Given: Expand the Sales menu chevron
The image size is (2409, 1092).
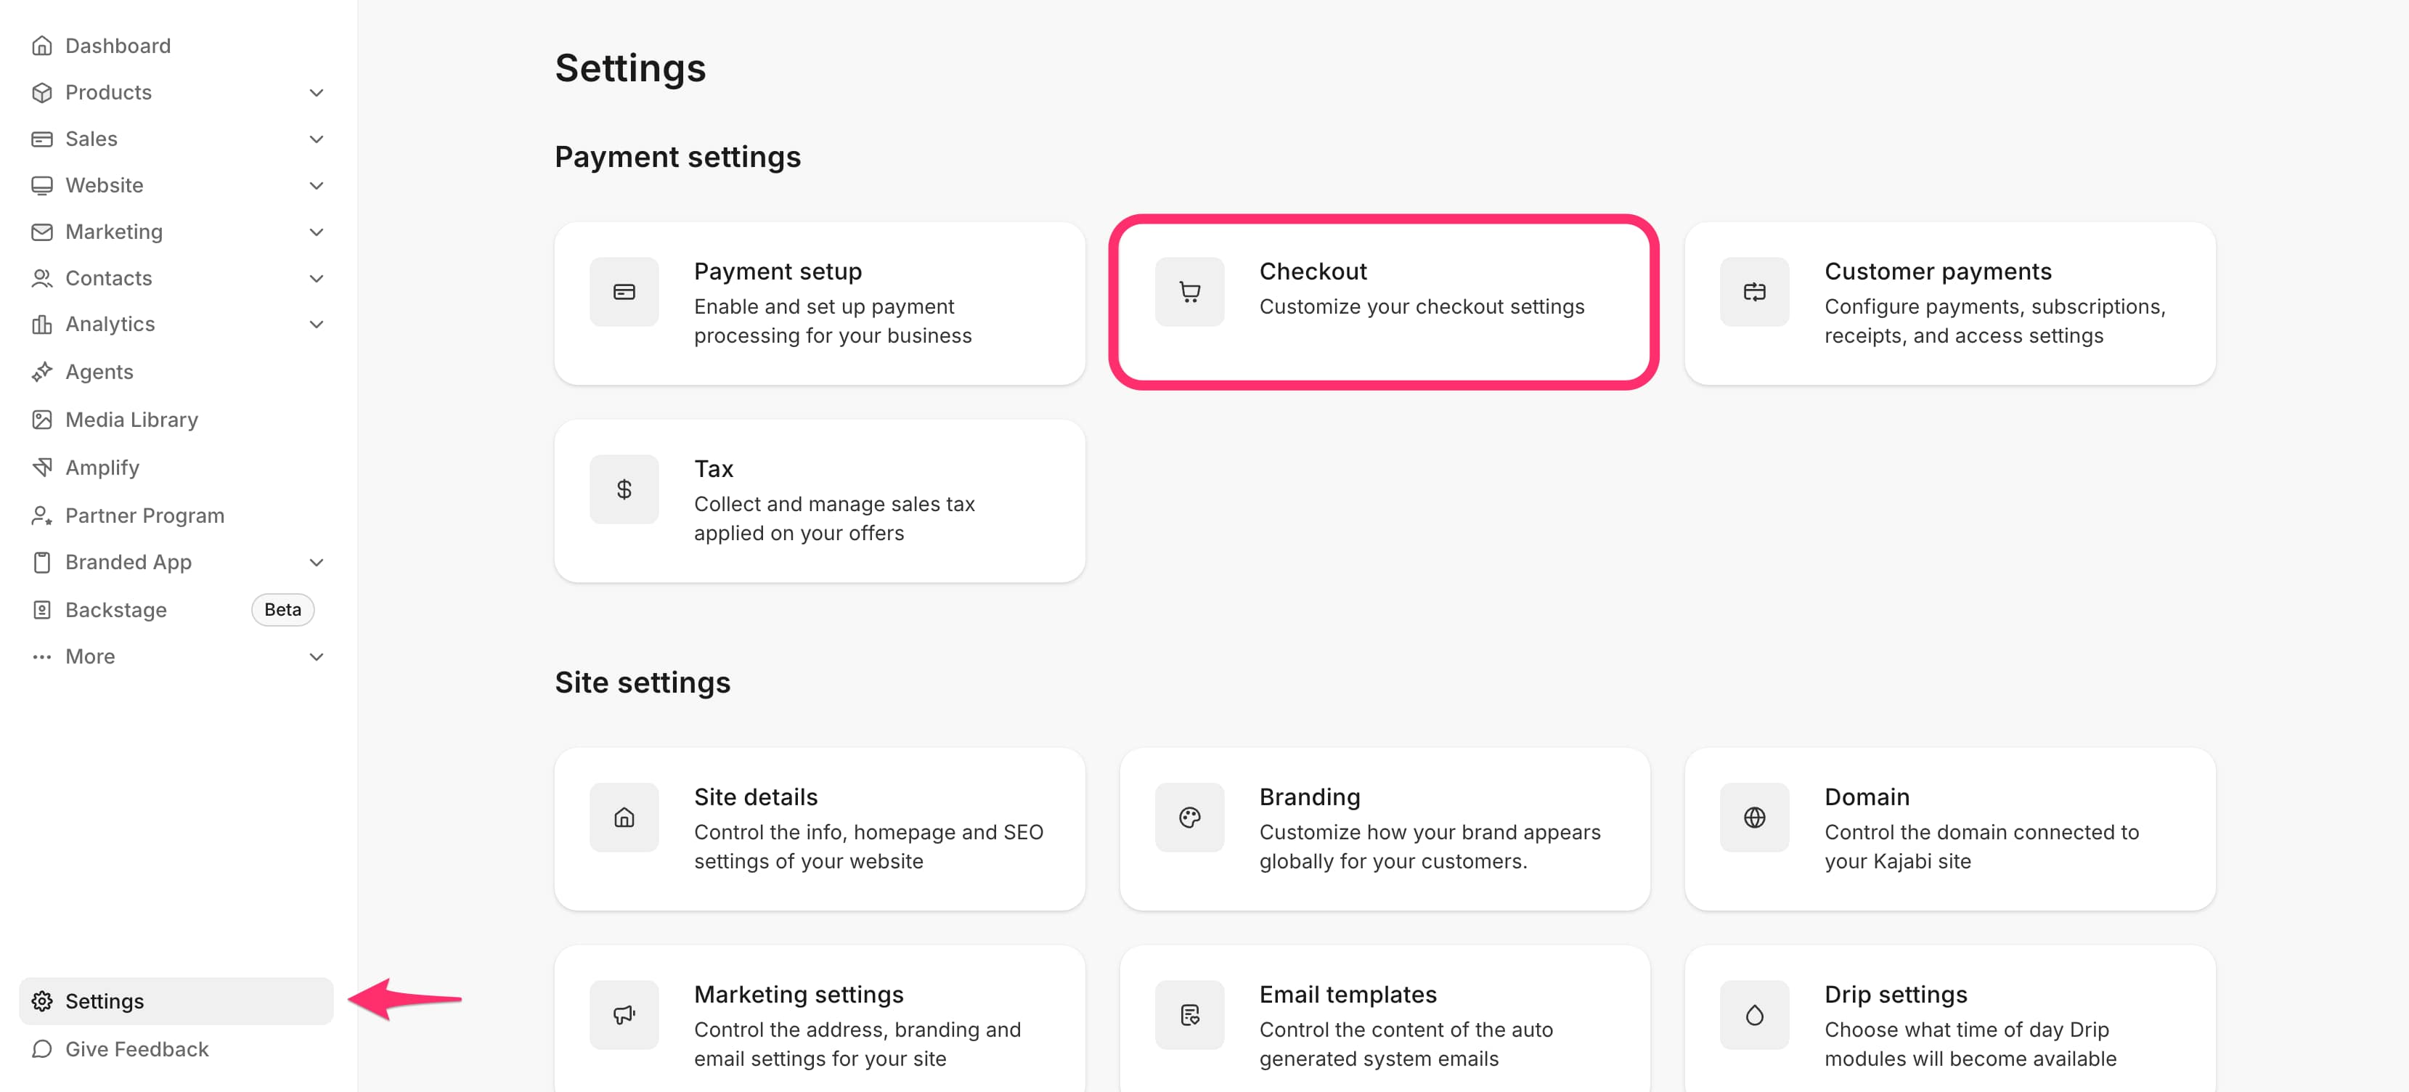Looking at the screenshot, I should [316, 139].
